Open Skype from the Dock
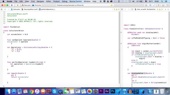 [54, 91]
